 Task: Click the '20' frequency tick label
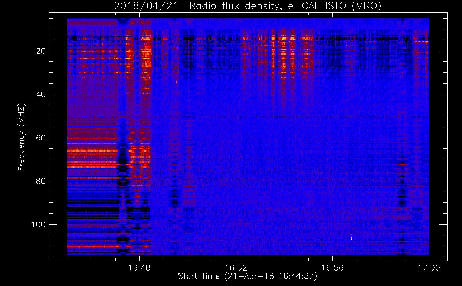point(41,51)
